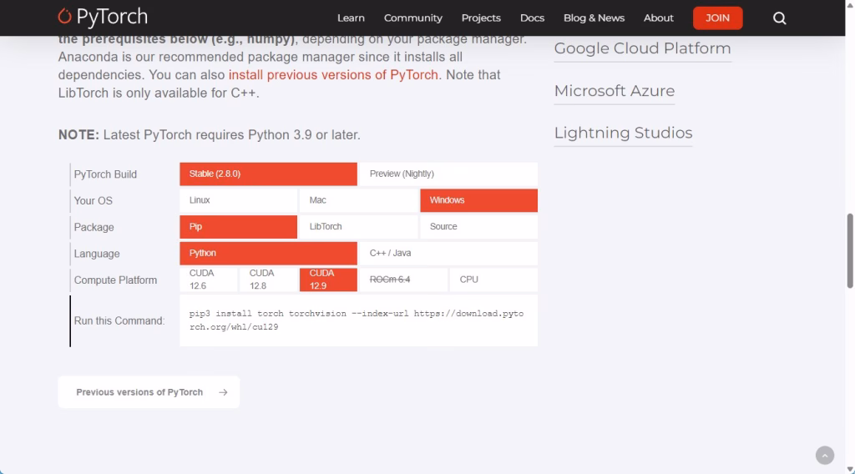Select the CUDA 12.8 compute platform
Screen dimensions: 855x474
point(268,280)
